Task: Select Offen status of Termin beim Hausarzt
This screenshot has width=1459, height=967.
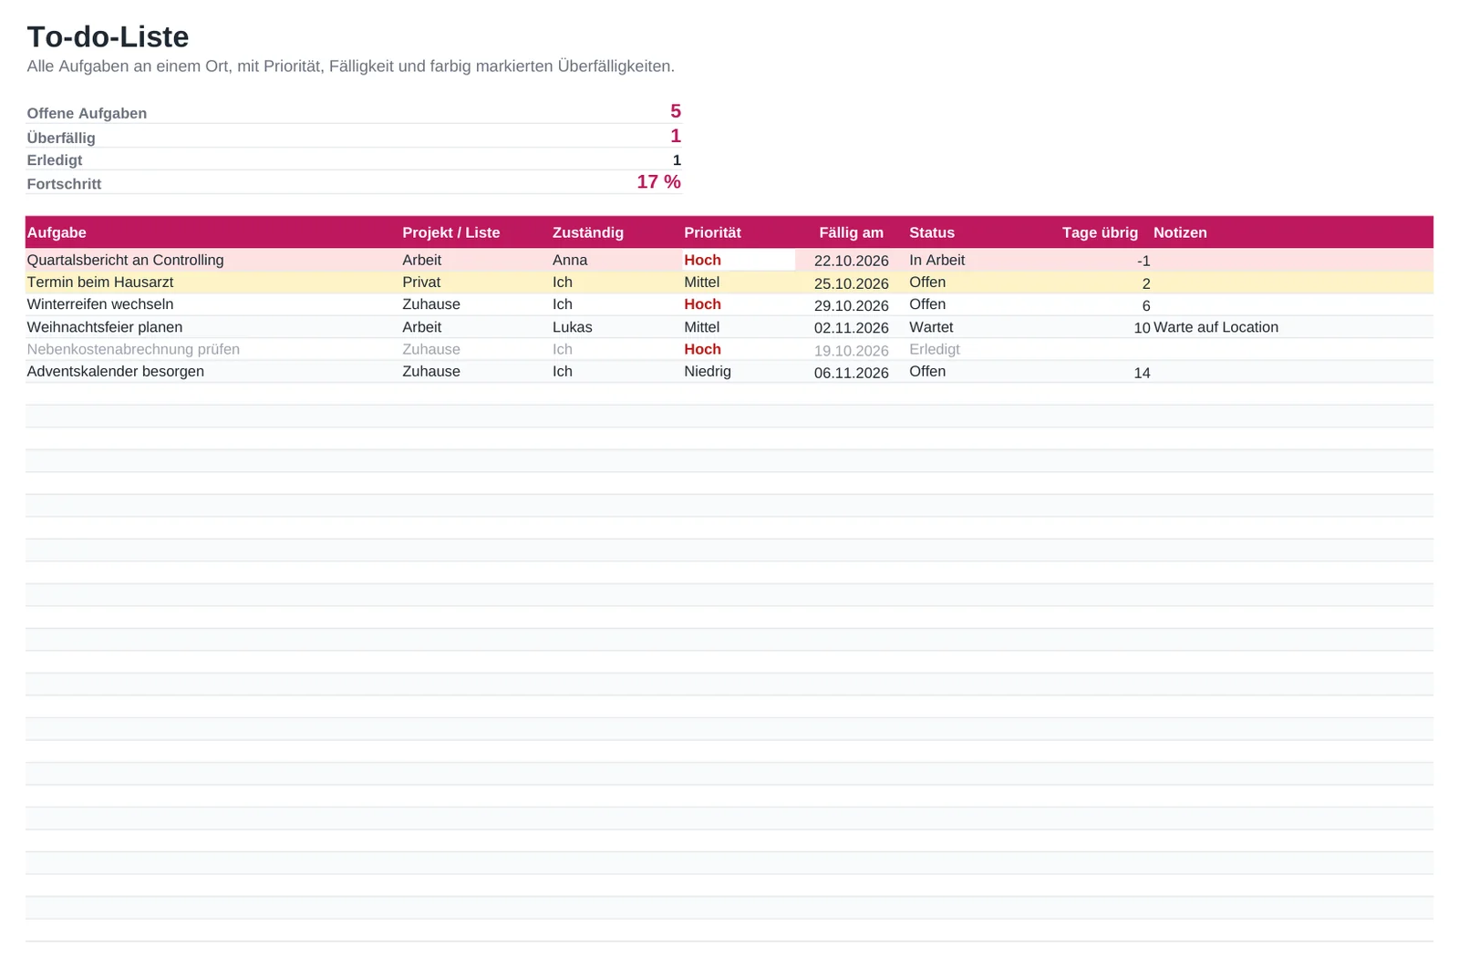Action: coord(927,283)
